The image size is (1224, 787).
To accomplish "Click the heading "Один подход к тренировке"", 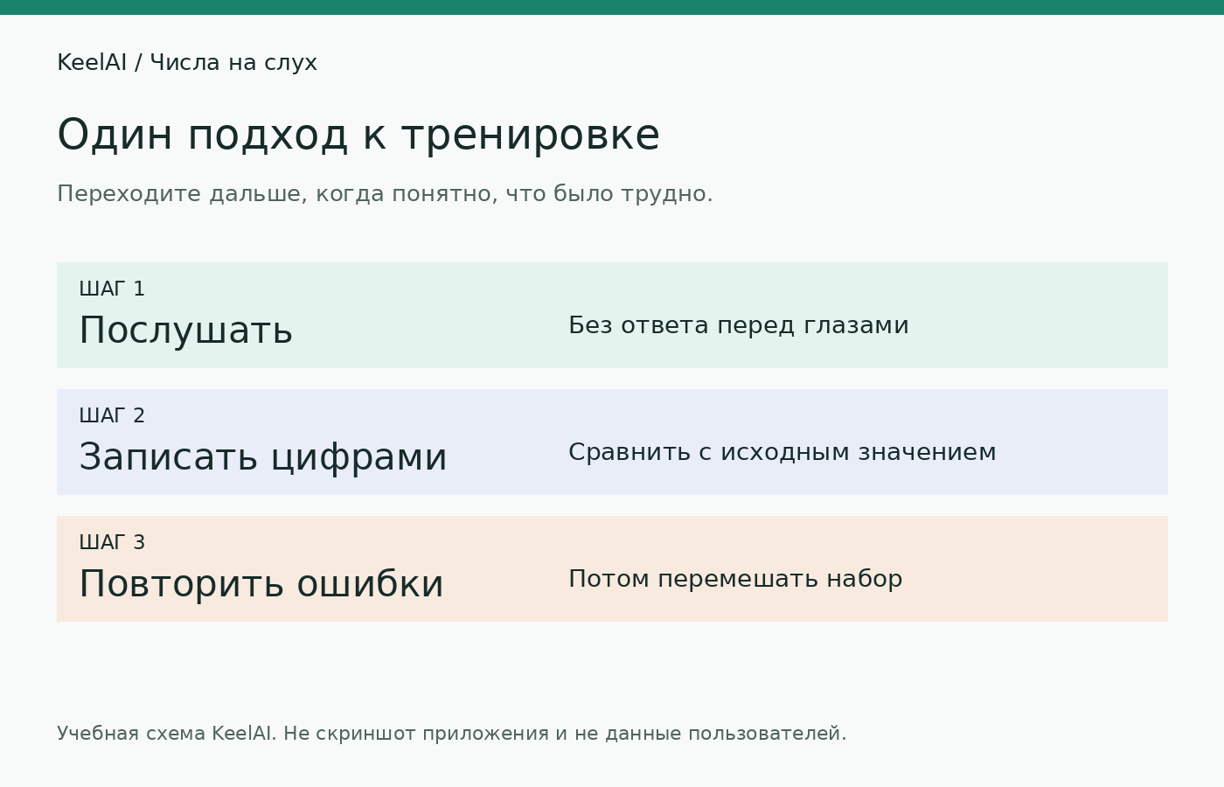I will click(x=358, y=136).
